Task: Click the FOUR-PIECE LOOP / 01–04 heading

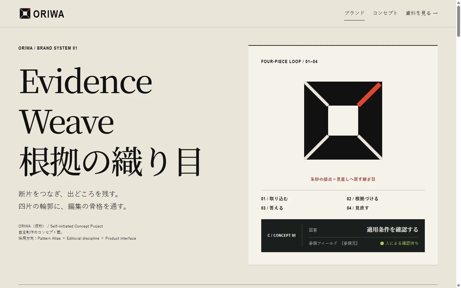Action: [x=289, y=61]
